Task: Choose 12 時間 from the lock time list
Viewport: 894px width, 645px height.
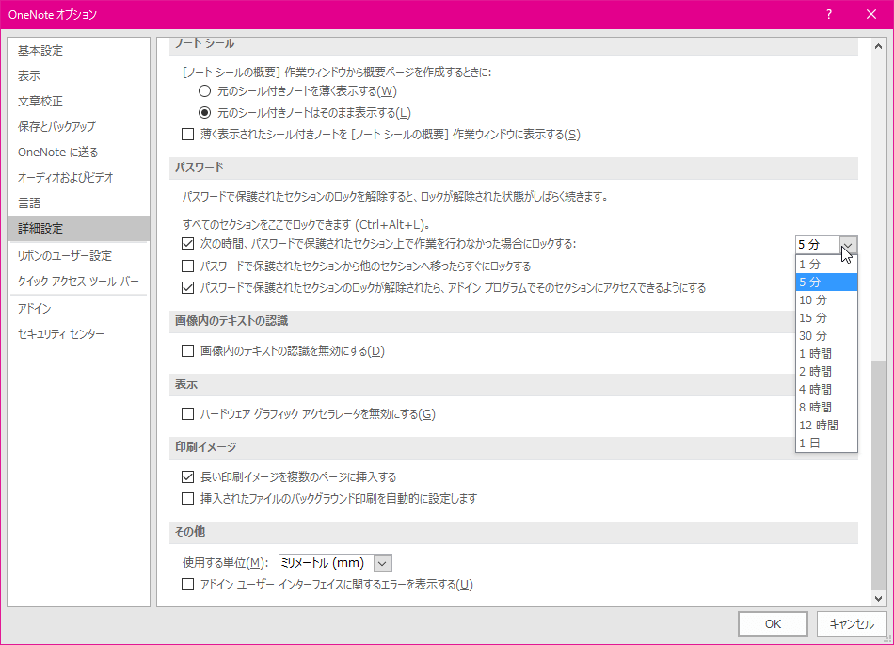Action: point(826,425)
